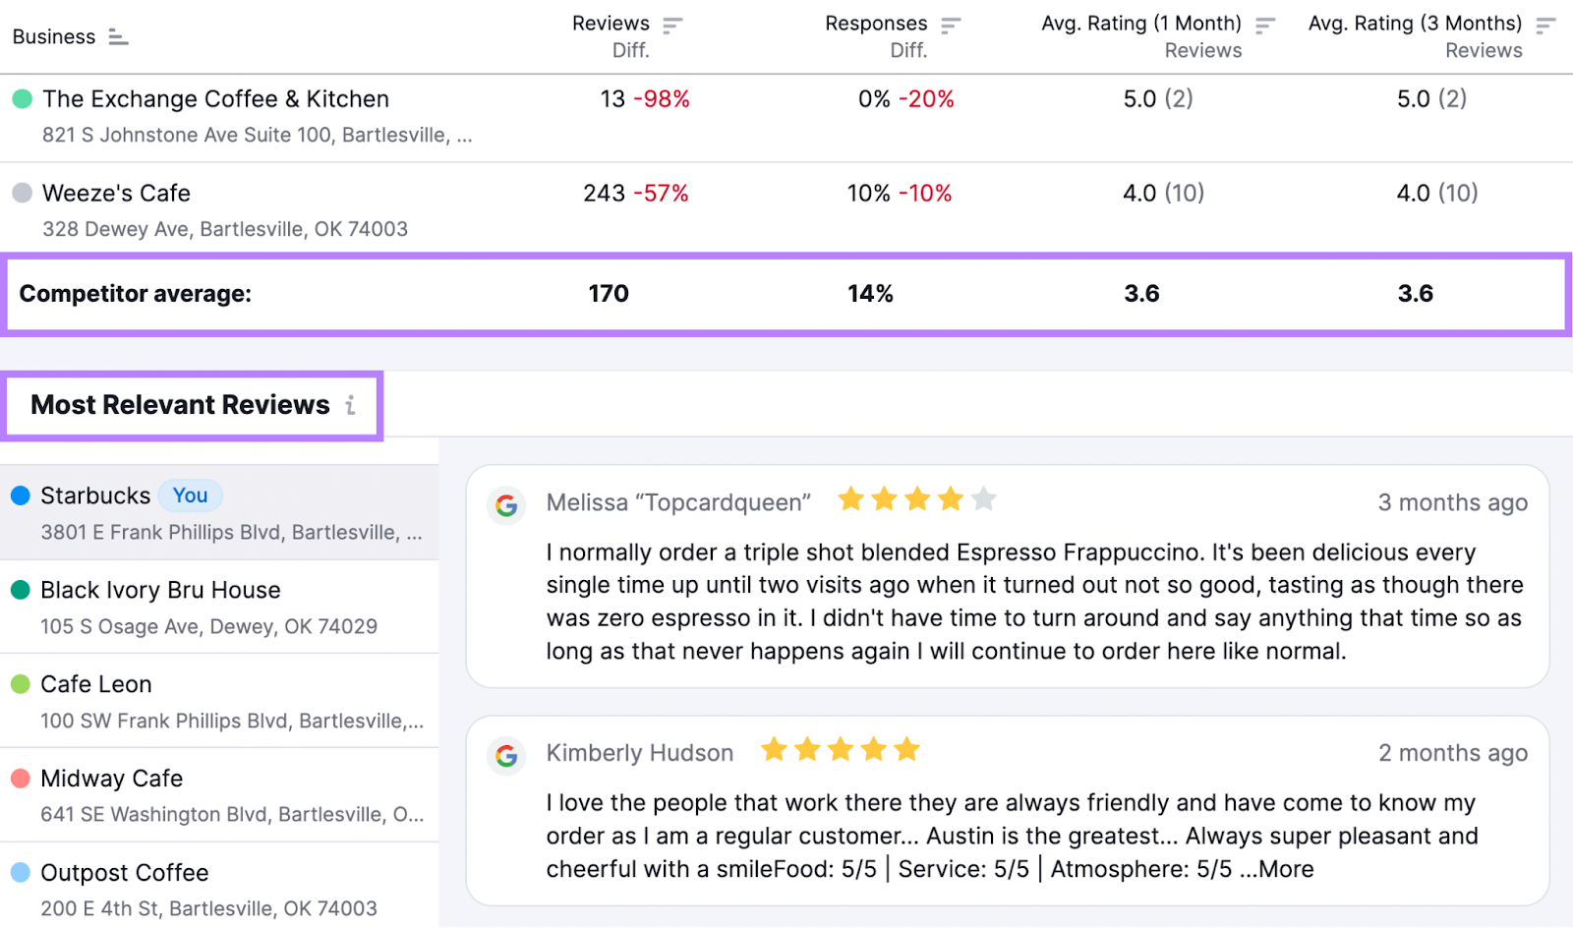Sort businesses using the Business column sort icon
The height and width of the screenshot is (928, 1573).
click(118, 35)
